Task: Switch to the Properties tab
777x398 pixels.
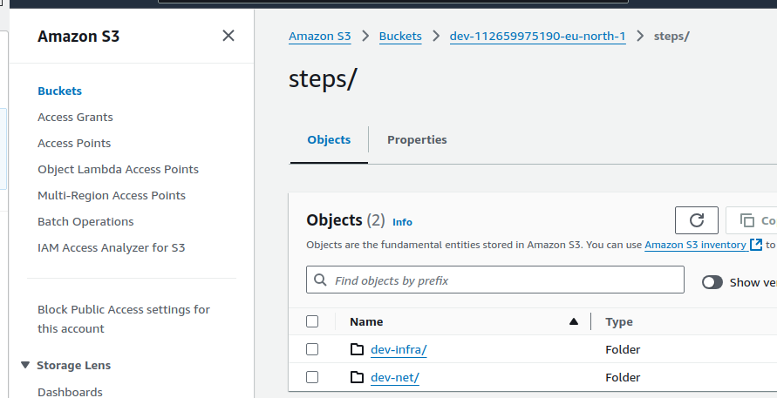Action: point(417,139)
